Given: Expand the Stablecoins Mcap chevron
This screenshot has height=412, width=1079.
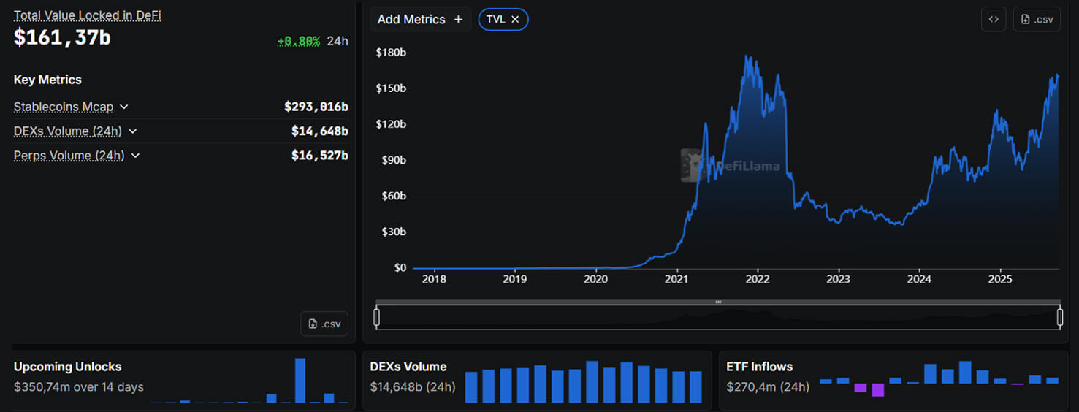Looking at the screenshot, I should [124, 107].
